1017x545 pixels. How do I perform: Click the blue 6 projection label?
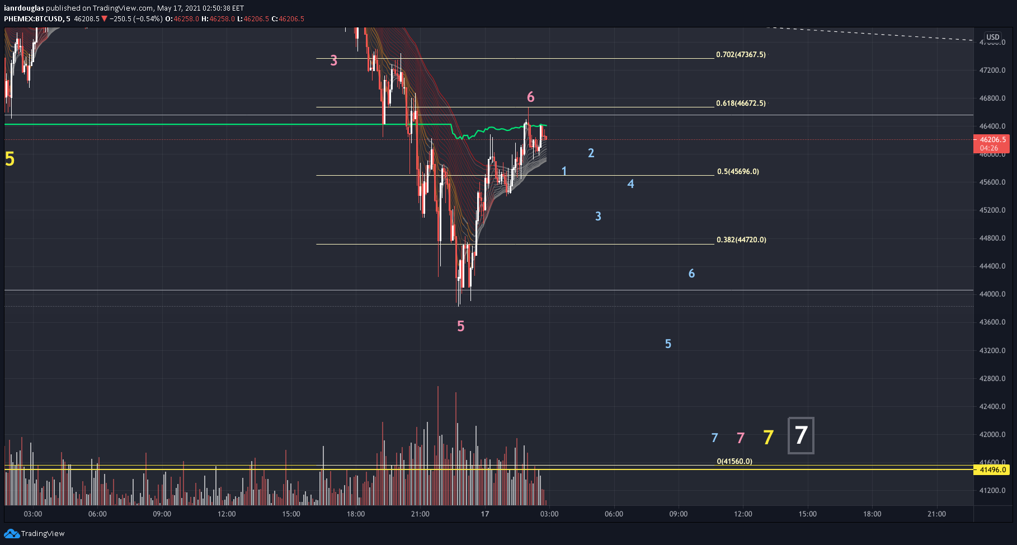coord(692,274)
